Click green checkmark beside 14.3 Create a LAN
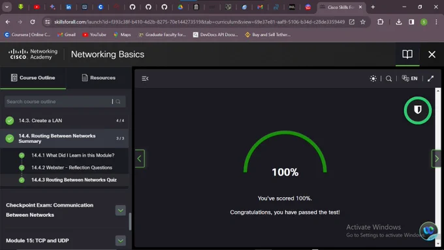The image size is (444, 250). [10, 121]
